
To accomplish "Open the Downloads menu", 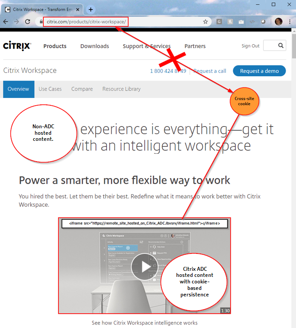I will pos(95,46).
